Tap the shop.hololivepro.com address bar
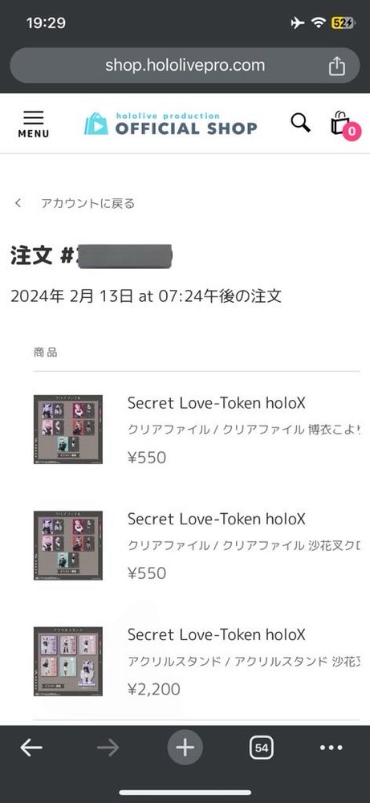 [185, 66]
